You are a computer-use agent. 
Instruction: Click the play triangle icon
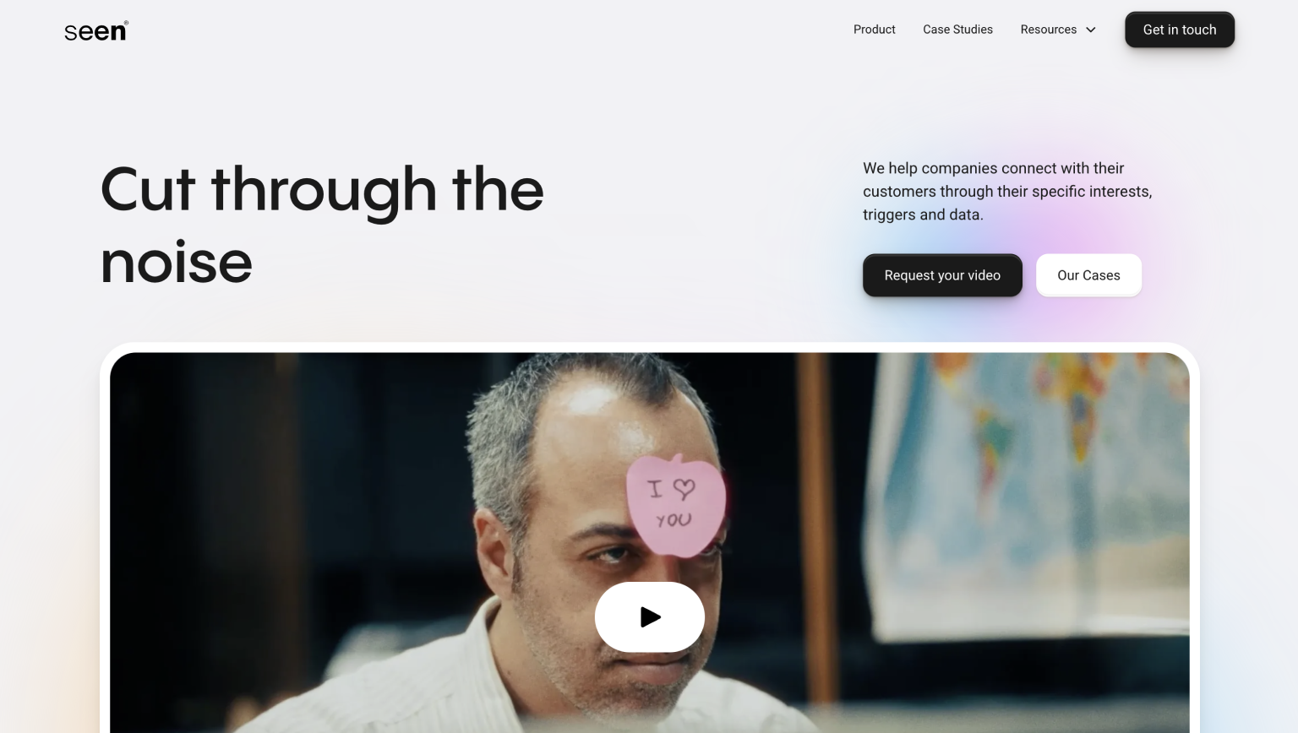pos(650,617)
